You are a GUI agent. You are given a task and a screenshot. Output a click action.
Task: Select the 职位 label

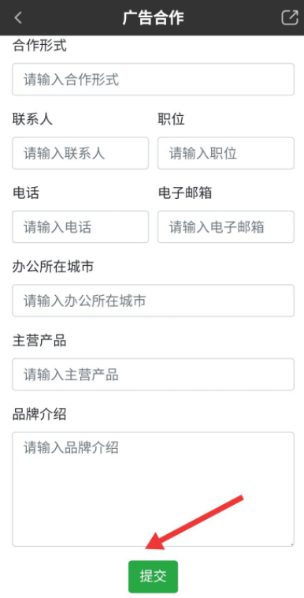tap(171, 119)
